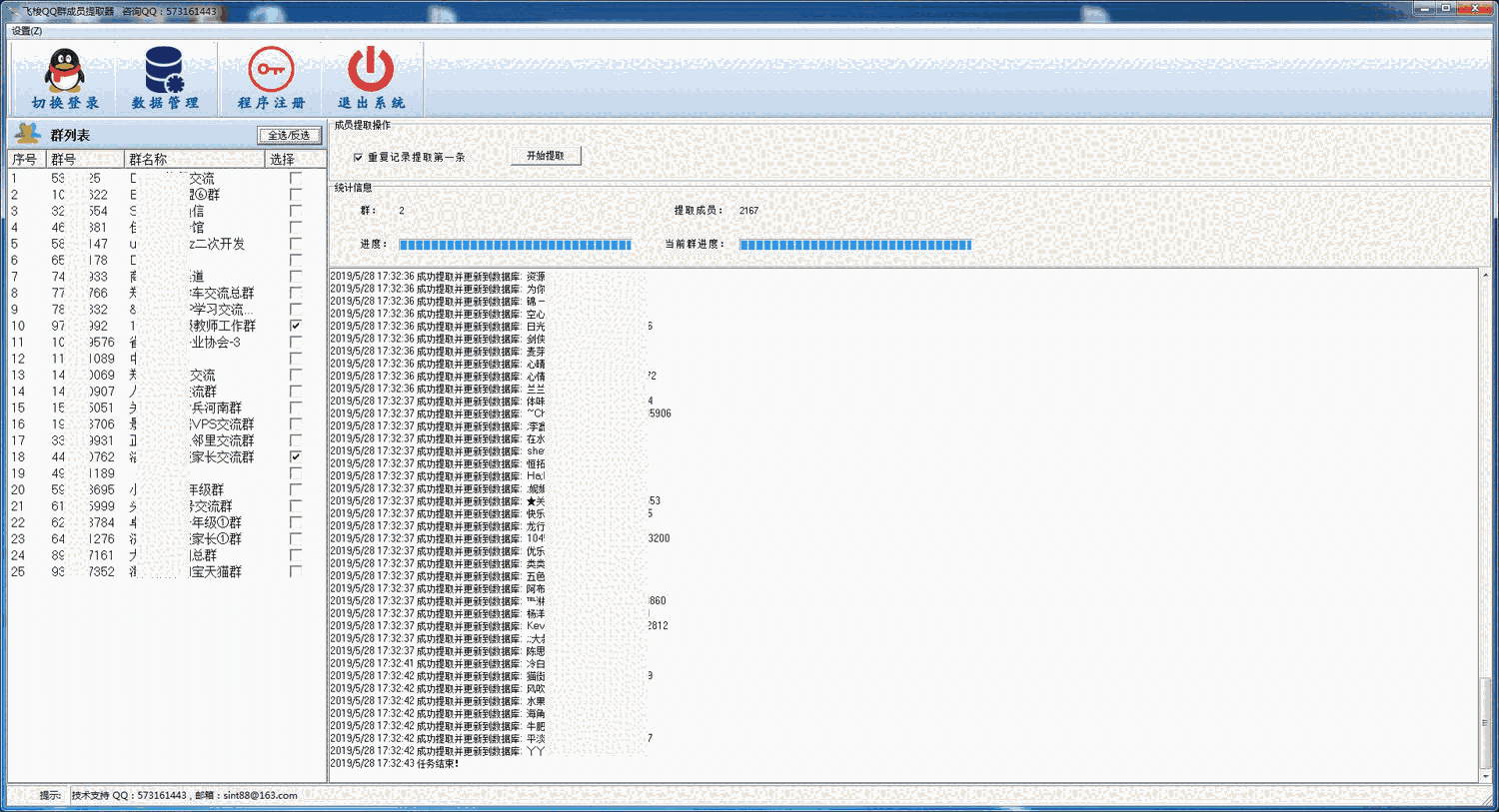Click the 群 count value 2
Viewport: 1499px width, 812px height.
(402, 211)
